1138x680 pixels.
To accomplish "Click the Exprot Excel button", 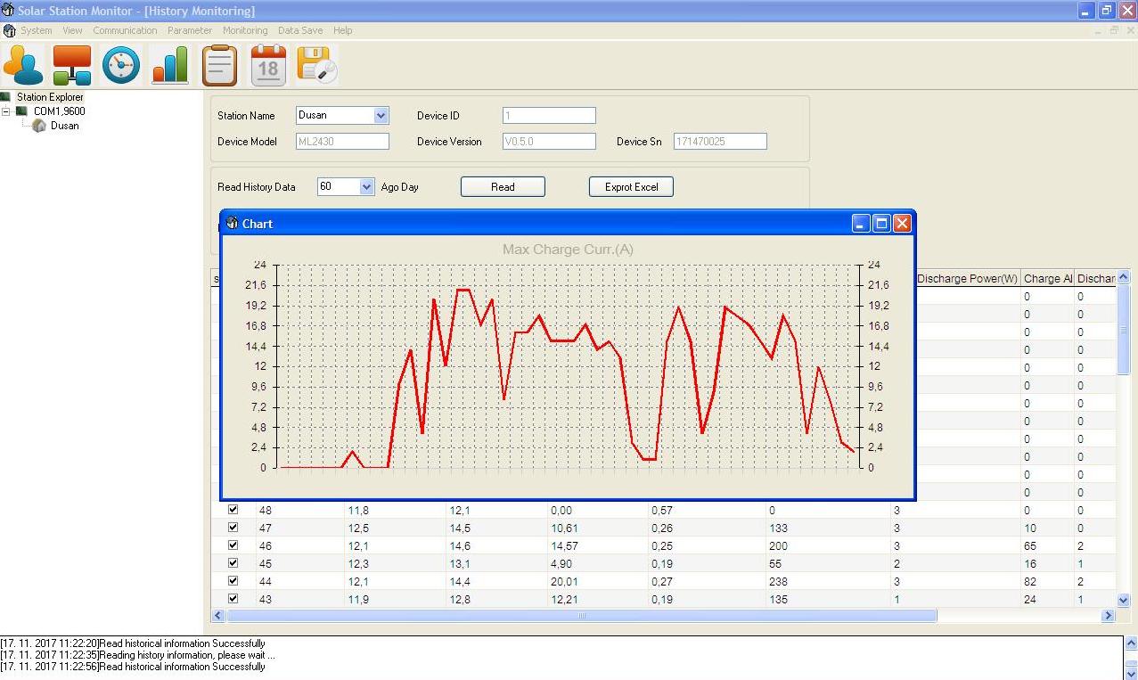I will click(x=631, y=187).
